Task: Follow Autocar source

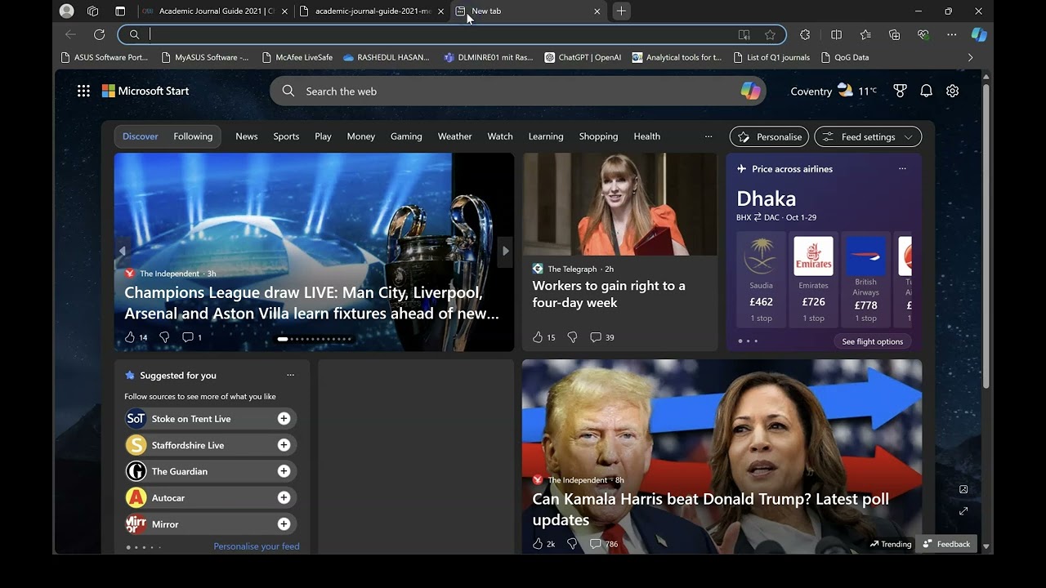Action: click(284, 497)
